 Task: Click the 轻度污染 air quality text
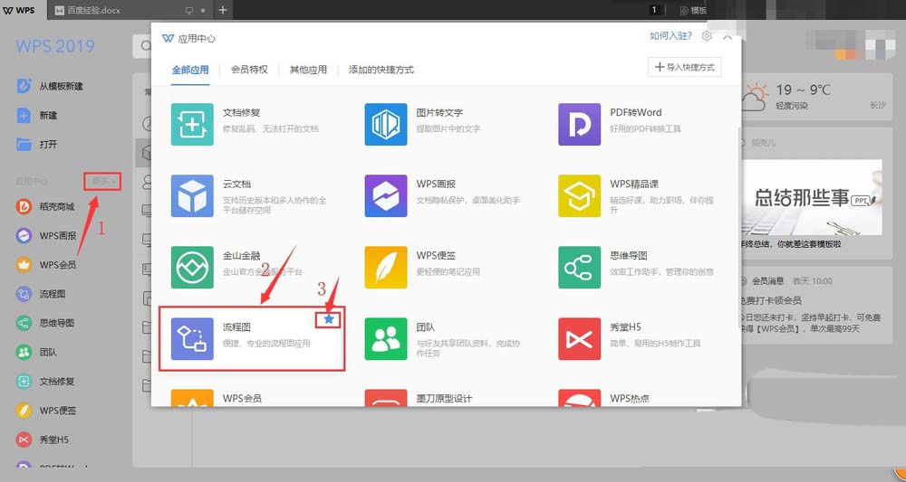point(792,106)
